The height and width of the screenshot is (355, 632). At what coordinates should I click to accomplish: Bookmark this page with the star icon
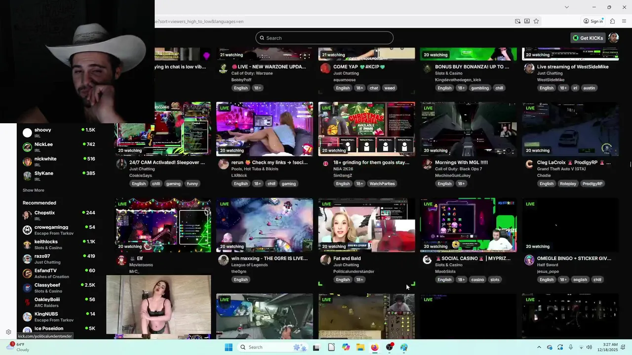point(536,21)
